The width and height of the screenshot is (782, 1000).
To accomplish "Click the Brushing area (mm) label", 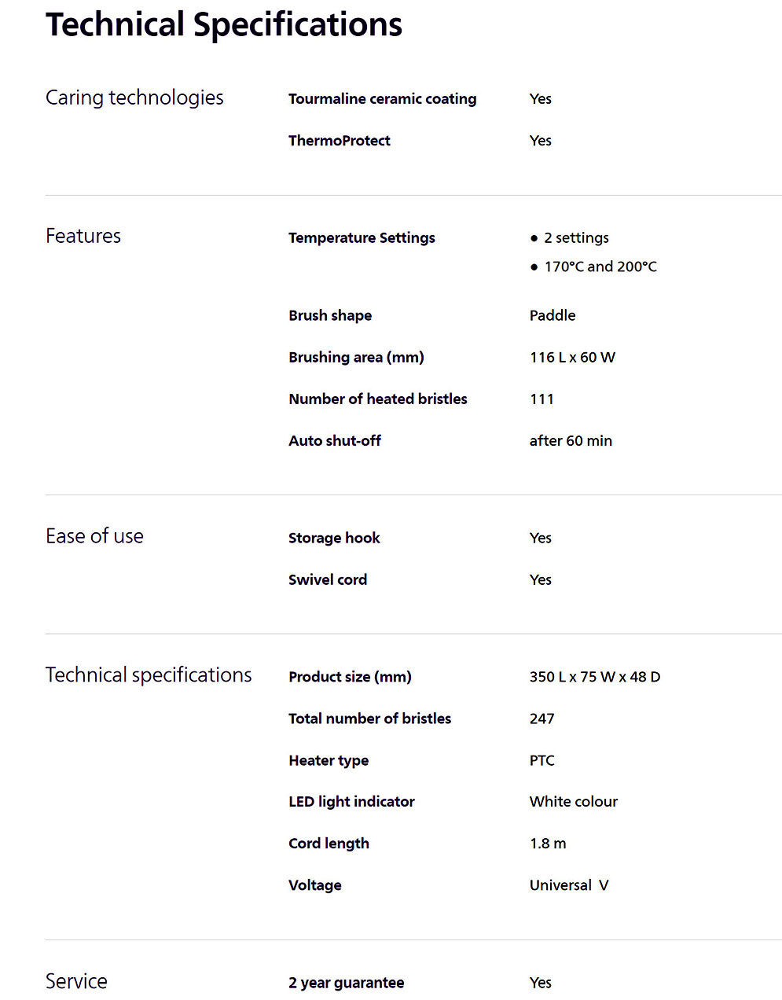I will [x=356, y=357].
